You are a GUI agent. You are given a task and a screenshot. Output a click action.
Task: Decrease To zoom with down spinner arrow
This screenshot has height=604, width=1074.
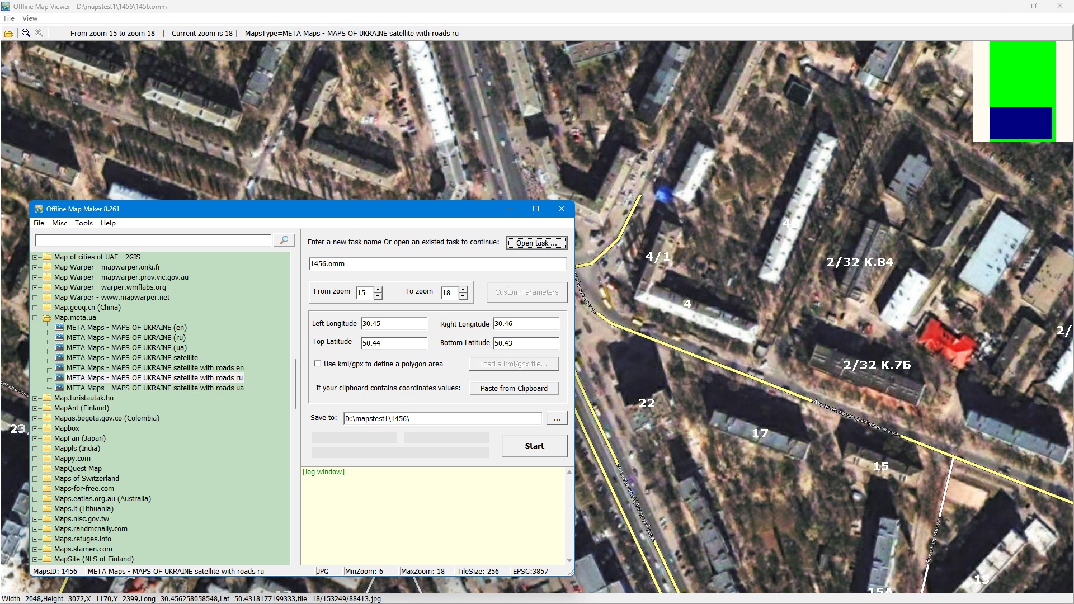(x=463, y=296)
